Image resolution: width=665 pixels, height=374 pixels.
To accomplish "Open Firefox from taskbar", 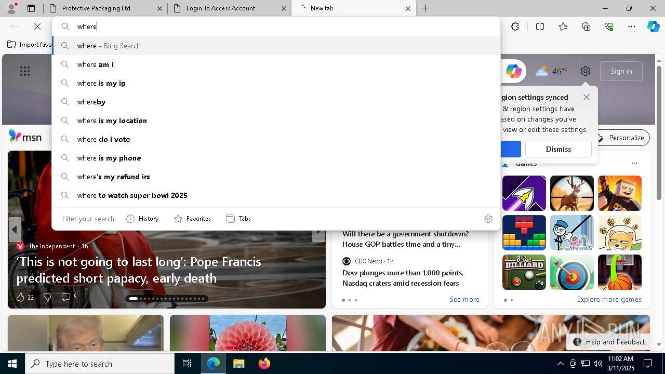I will click(264, 364).
